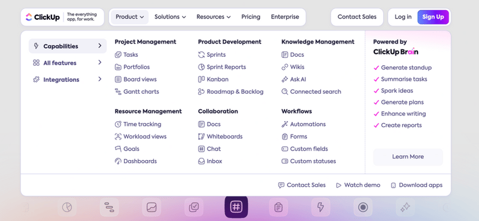
Task: Click the Goals flag icon
Action: (x=118, y=149)
